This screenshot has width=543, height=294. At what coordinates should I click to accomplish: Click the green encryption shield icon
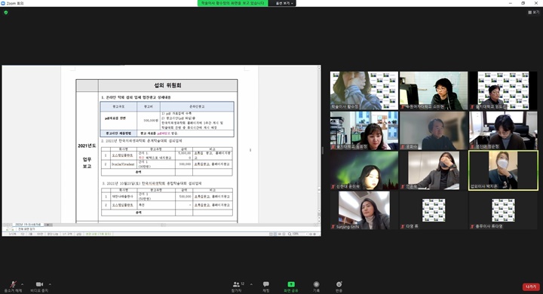tap(6, 13)
